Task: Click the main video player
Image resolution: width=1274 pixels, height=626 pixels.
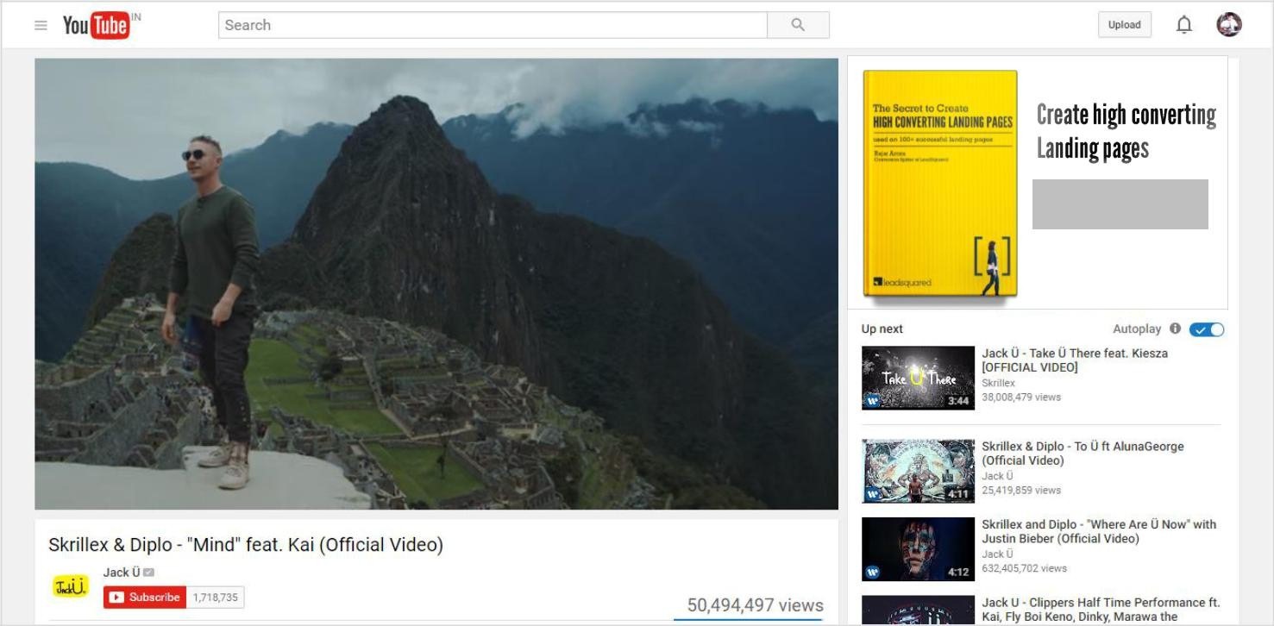Action: [x=436, y=284]
